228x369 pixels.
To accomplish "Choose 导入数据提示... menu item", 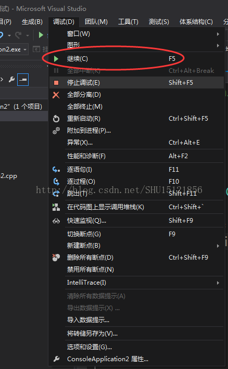I will (136, 320).
